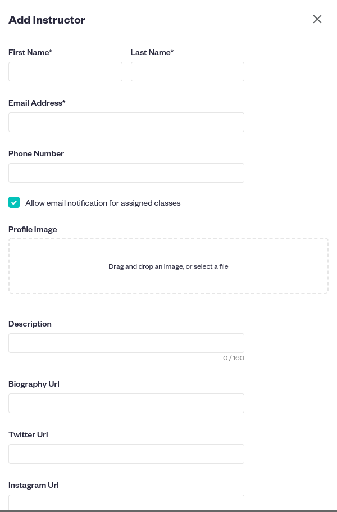Select the Description text area
This screenshot has height=512, width=337.
pos(126,343)
